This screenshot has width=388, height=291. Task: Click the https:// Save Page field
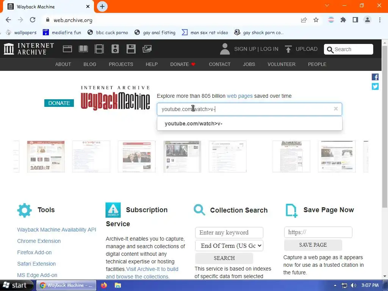[318, 232]
